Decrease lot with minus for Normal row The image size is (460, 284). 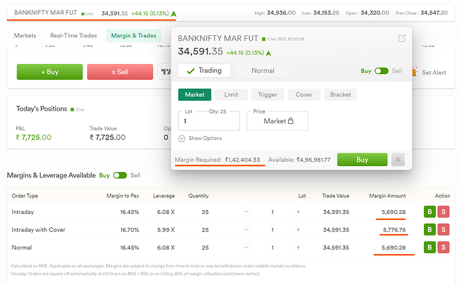247,248
